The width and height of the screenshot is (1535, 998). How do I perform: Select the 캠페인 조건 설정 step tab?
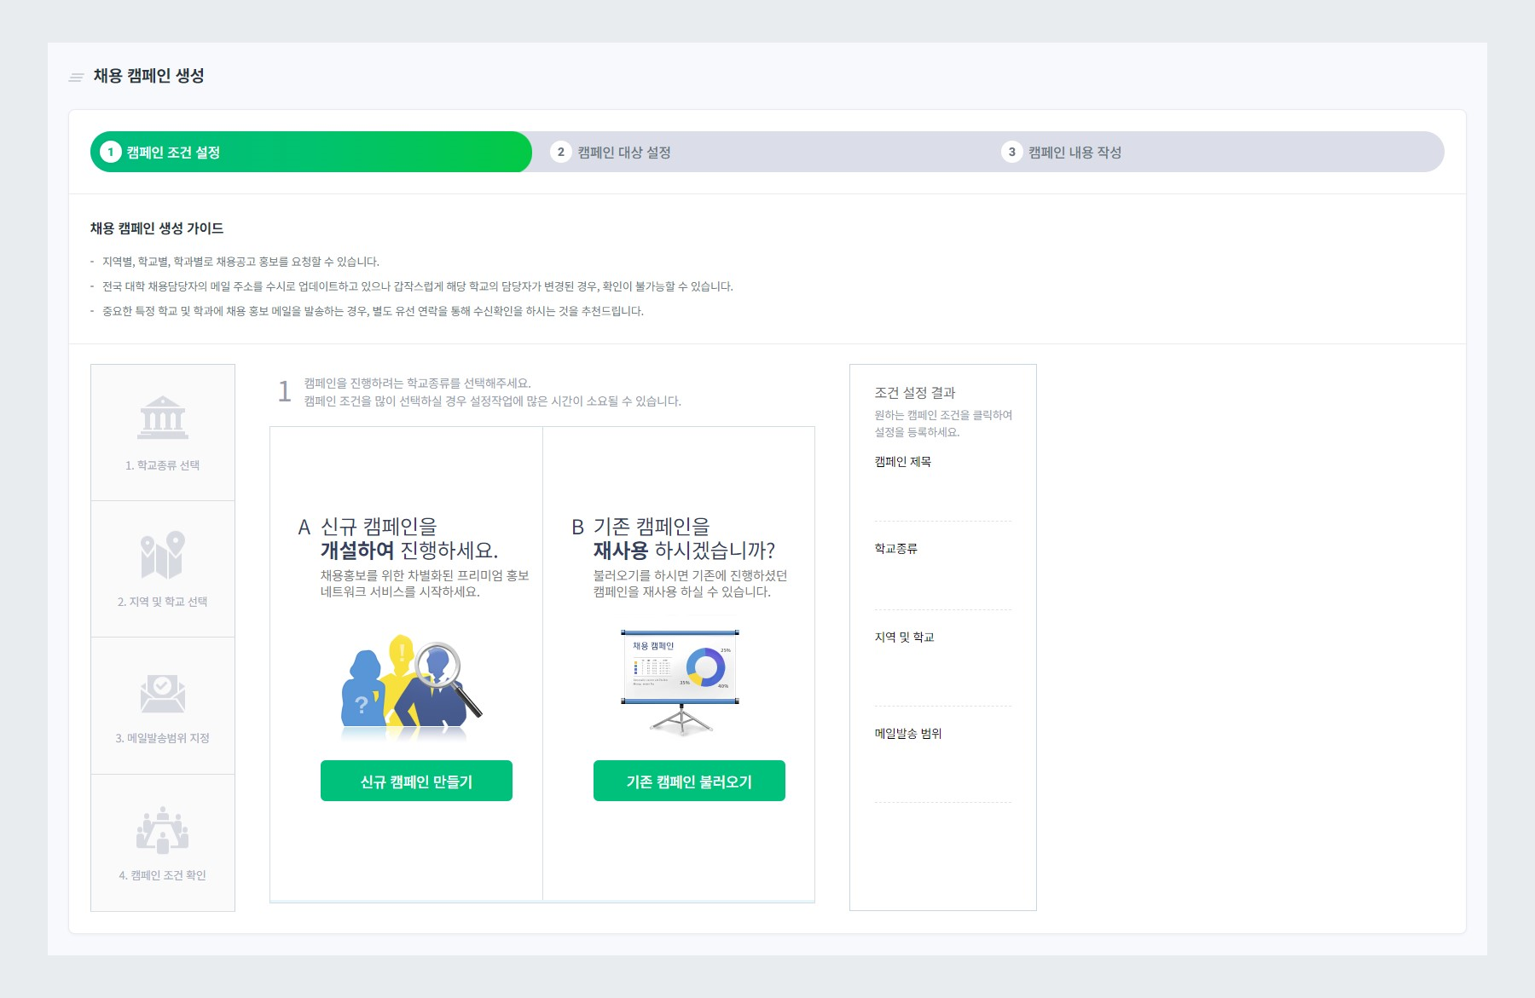click(311, 152)
